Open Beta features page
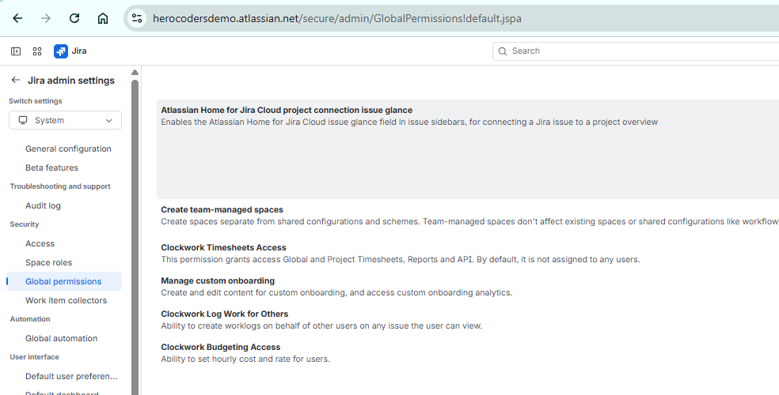Viewport: 779px width, 395px height. coord(51,167)
